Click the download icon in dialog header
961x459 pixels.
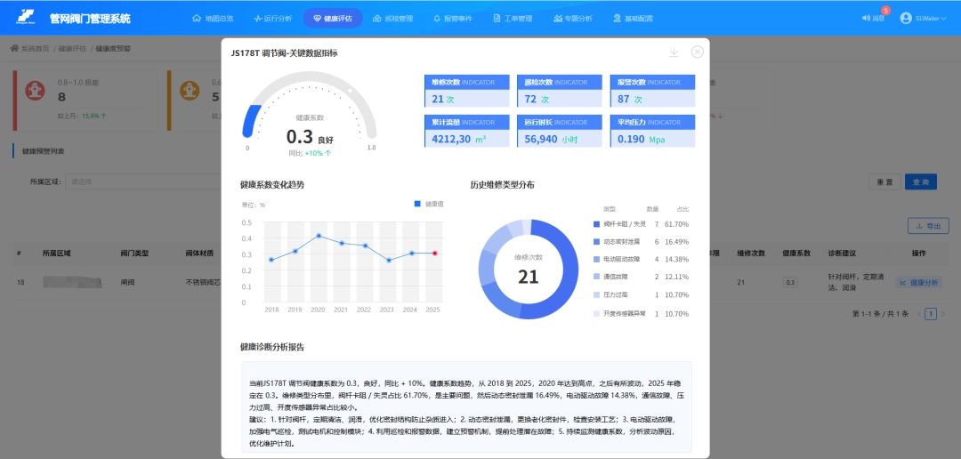click(674, 52)
